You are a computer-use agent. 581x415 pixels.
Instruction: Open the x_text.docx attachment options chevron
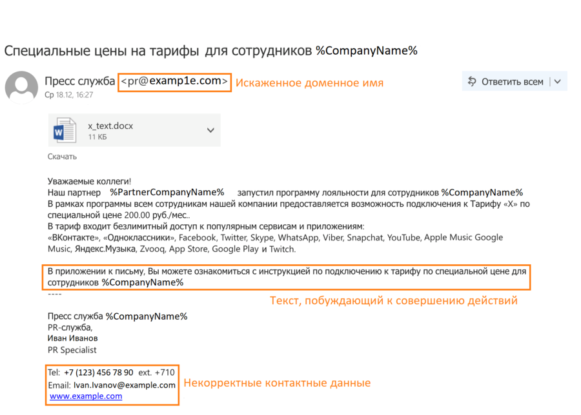tap(210, 130)
